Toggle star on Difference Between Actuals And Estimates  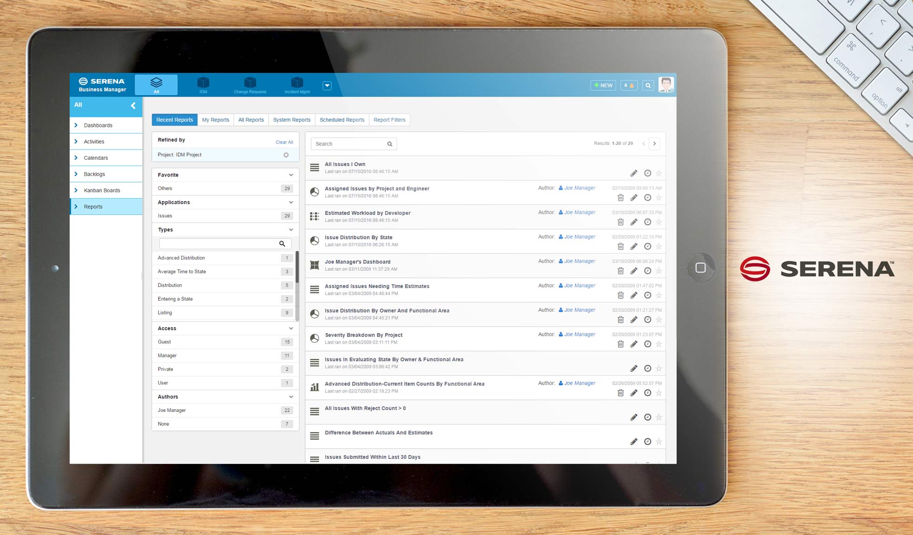click(x=659, y=442)
